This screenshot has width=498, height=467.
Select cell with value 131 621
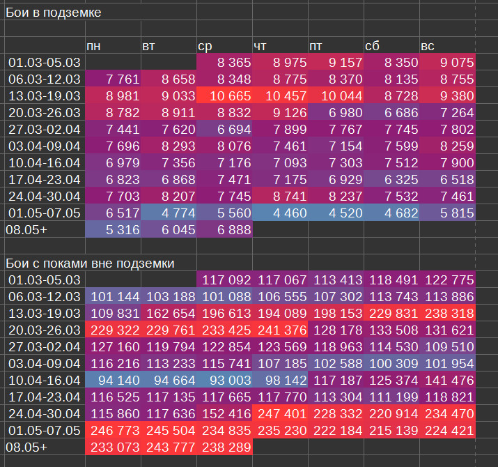point(447,330)
